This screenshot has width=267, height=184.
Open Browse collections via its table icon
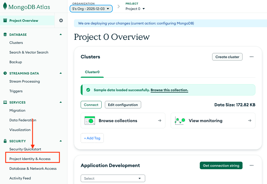coord(90,121)
